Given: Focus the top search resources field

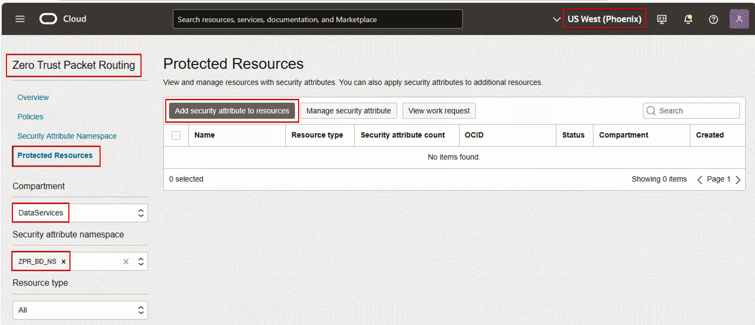Looking at the screenshot, I should point(317,19).
